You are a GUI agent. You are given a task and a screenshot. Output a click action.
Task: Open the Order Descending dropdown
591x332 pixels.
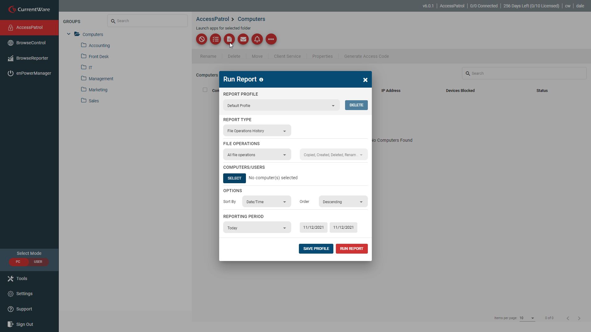pos(343,201)
